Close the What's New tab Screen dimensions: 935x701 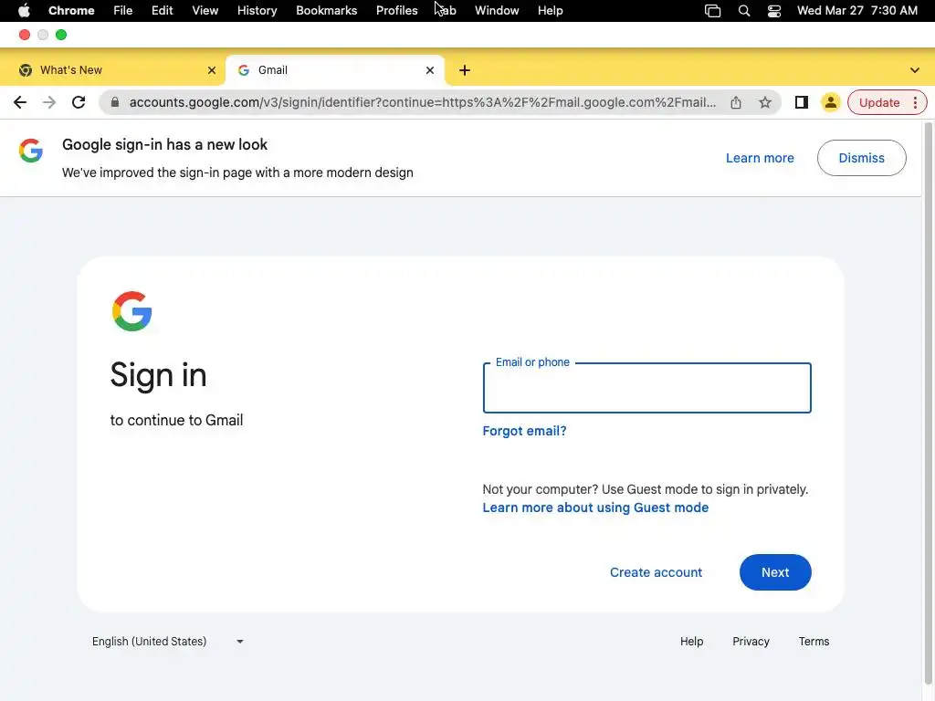211,70
